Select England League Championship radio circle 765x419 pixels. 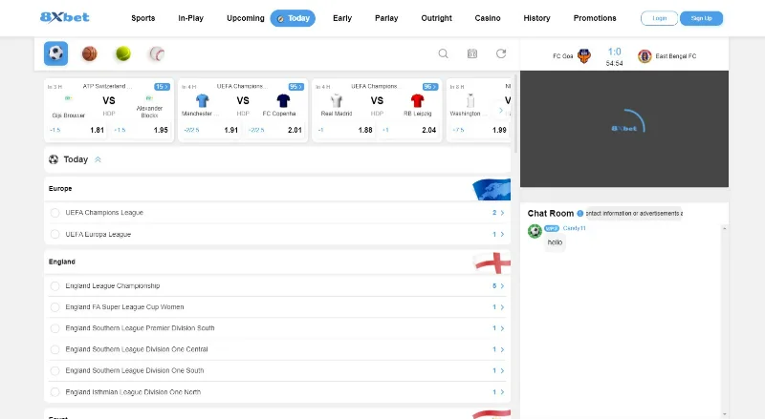[55, 286]
